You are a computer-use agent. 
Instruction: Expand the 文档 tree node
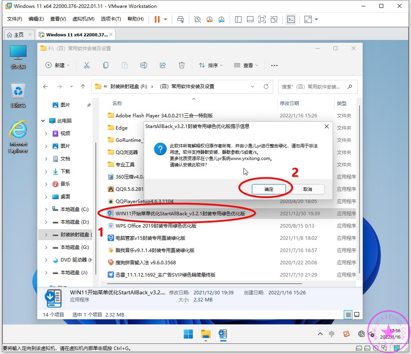[x=46, y=159]
